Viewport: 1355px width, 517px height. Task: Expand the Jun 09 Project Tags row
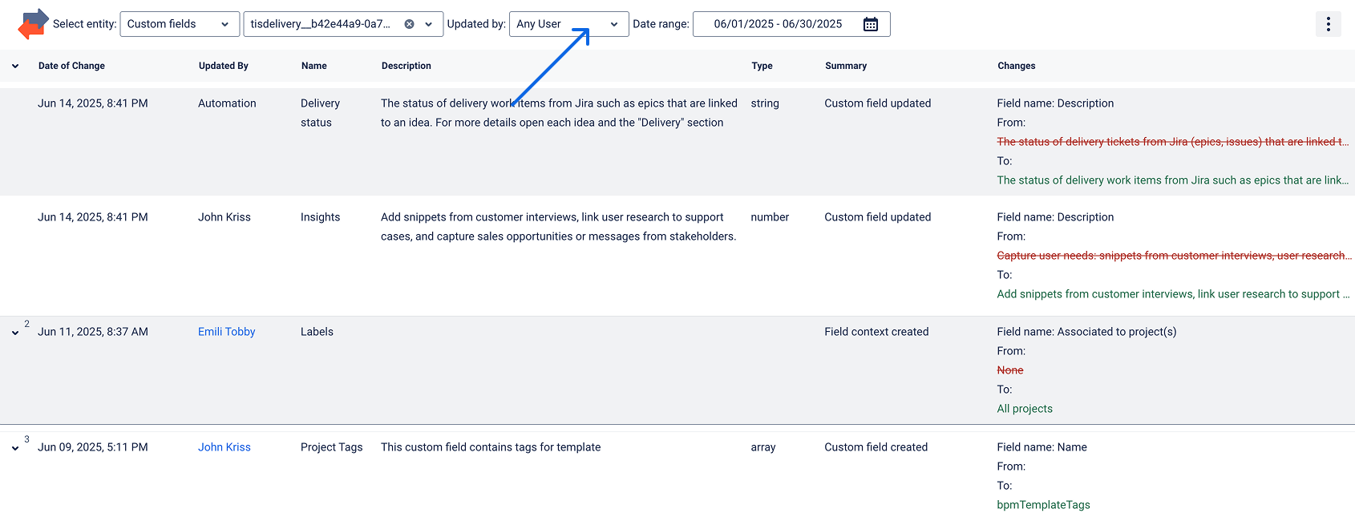[x=15, y=448]
